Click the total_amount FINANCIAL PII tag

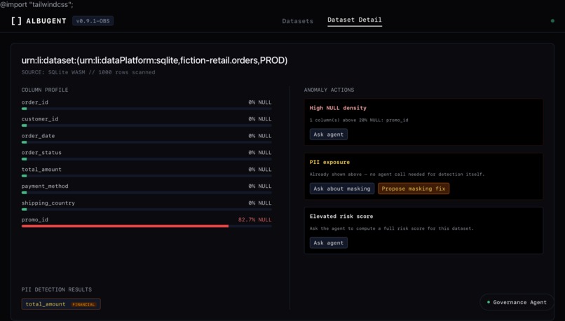(x=61, y=304)
